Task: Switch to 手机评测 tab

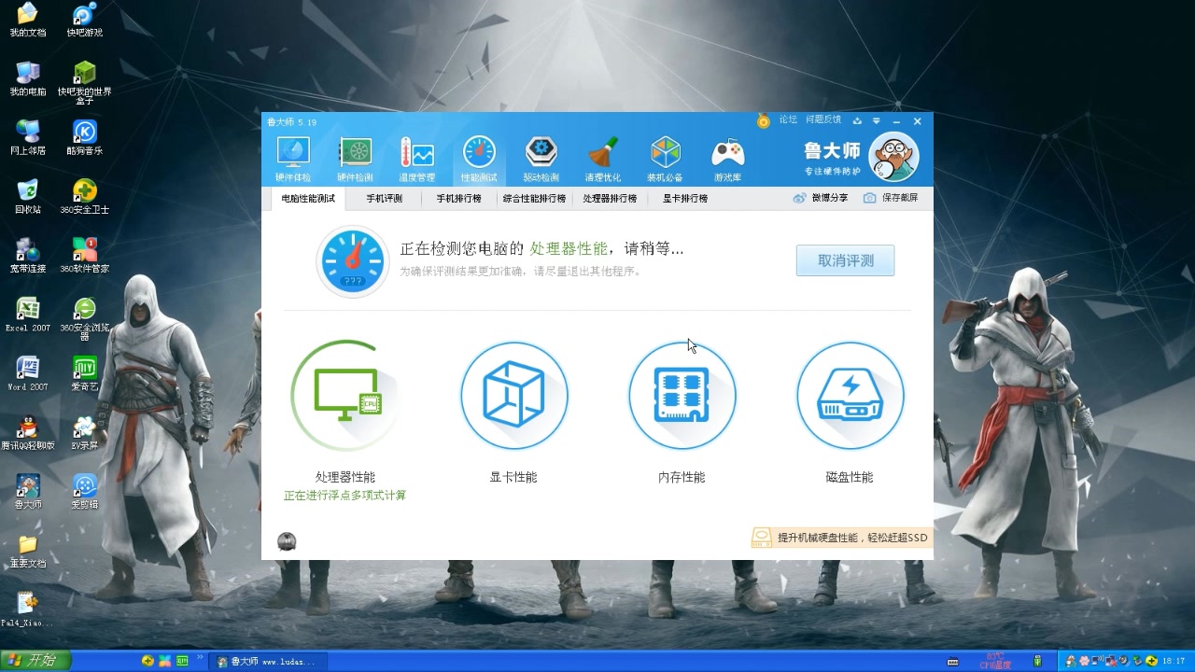Action: coord(384,199)
